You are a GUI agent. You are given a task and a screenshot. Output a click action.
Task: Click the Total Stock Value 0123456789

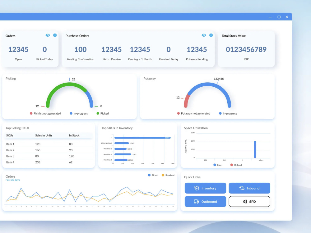point(246,49)
